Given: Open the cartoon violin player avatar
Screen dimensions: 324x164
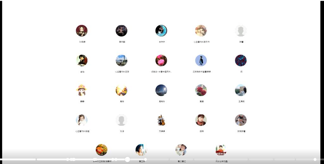Looking at the screenshot, I should (x=161, y=120).
